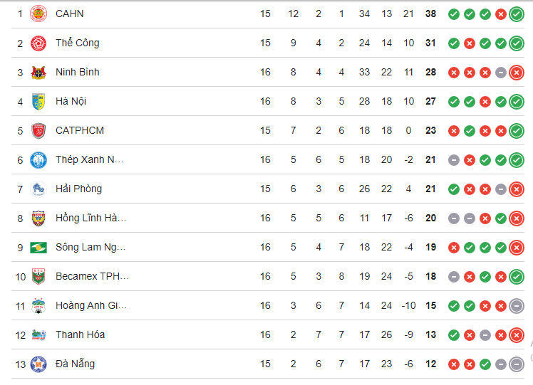Viewport: 533px width, 385px height.
Task: Click the Sông Lam Nghệ An logo
Action: tap(38, 247)
